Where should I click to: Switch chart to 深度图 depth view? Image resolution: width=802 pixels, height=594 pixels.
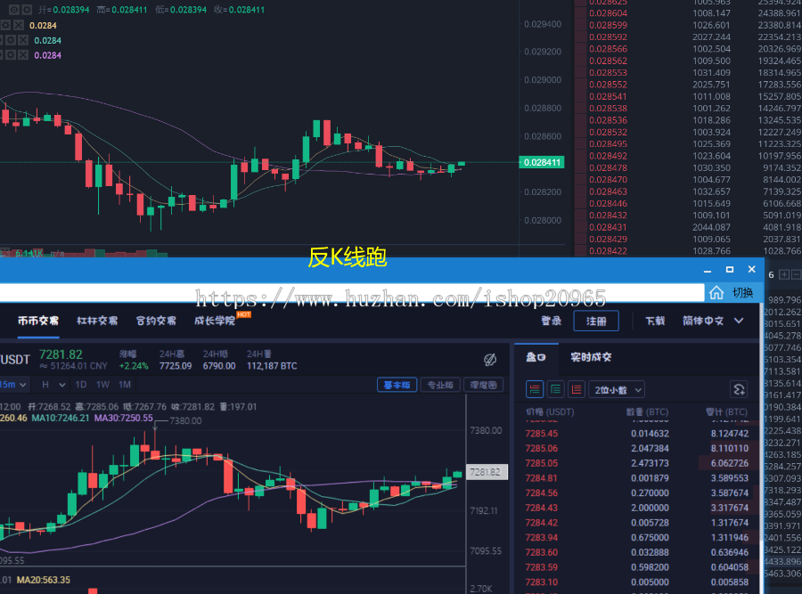[x=483, y=385]
